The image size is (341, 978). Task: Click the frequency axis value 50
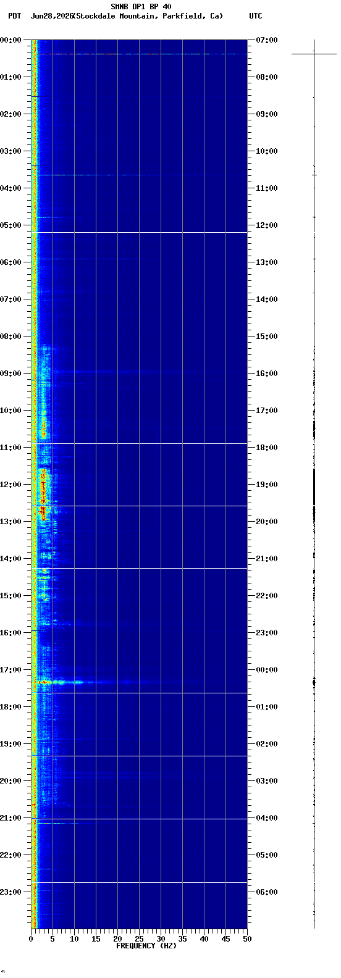point(247,939)
